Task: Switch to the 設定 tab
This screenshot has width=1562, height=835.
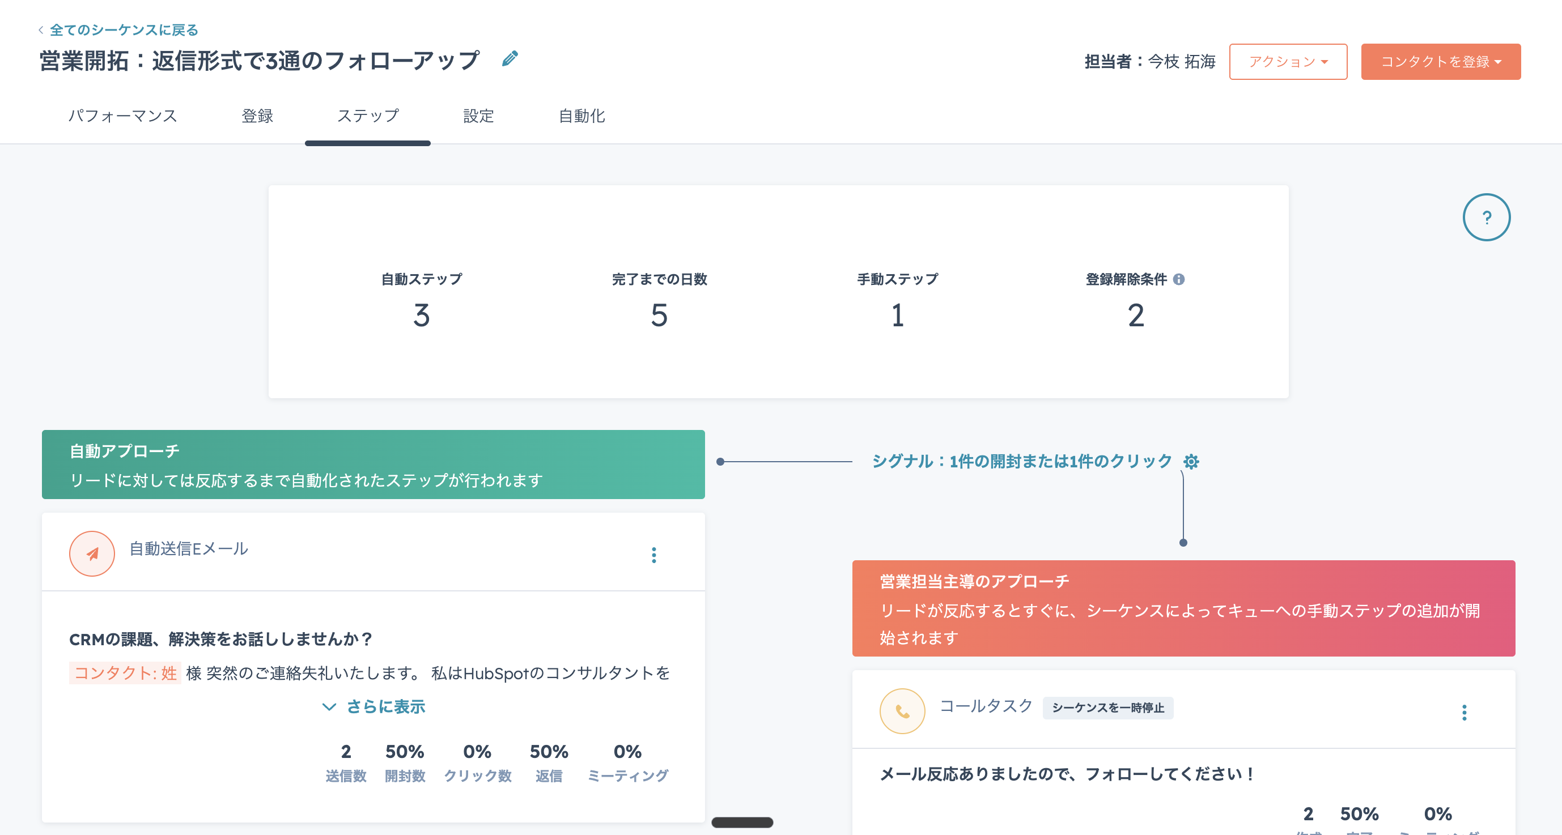Action: [478, 116]
